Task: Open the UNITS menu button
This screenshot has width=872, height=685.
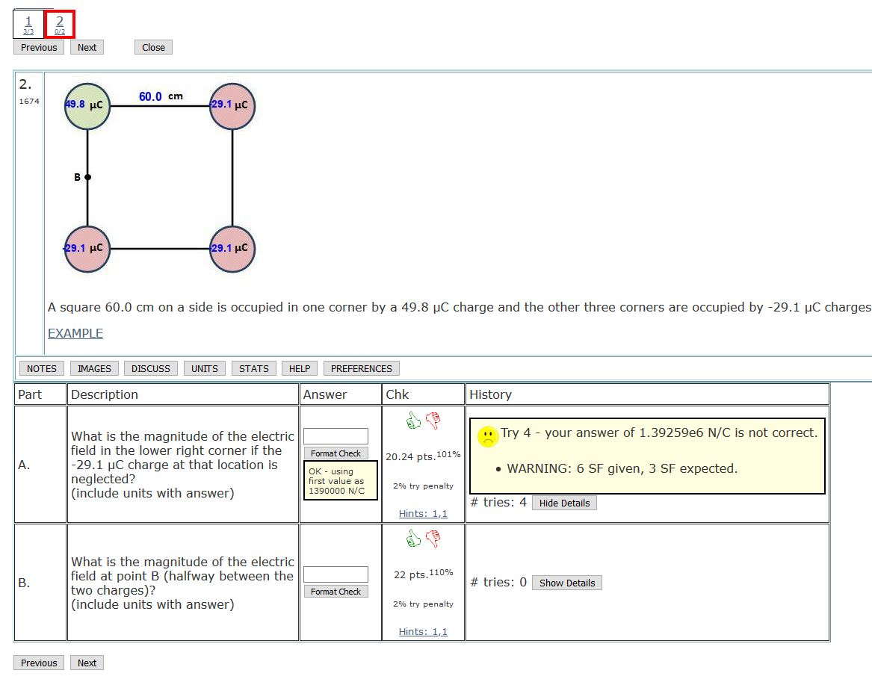Action: tap(205, 368)
